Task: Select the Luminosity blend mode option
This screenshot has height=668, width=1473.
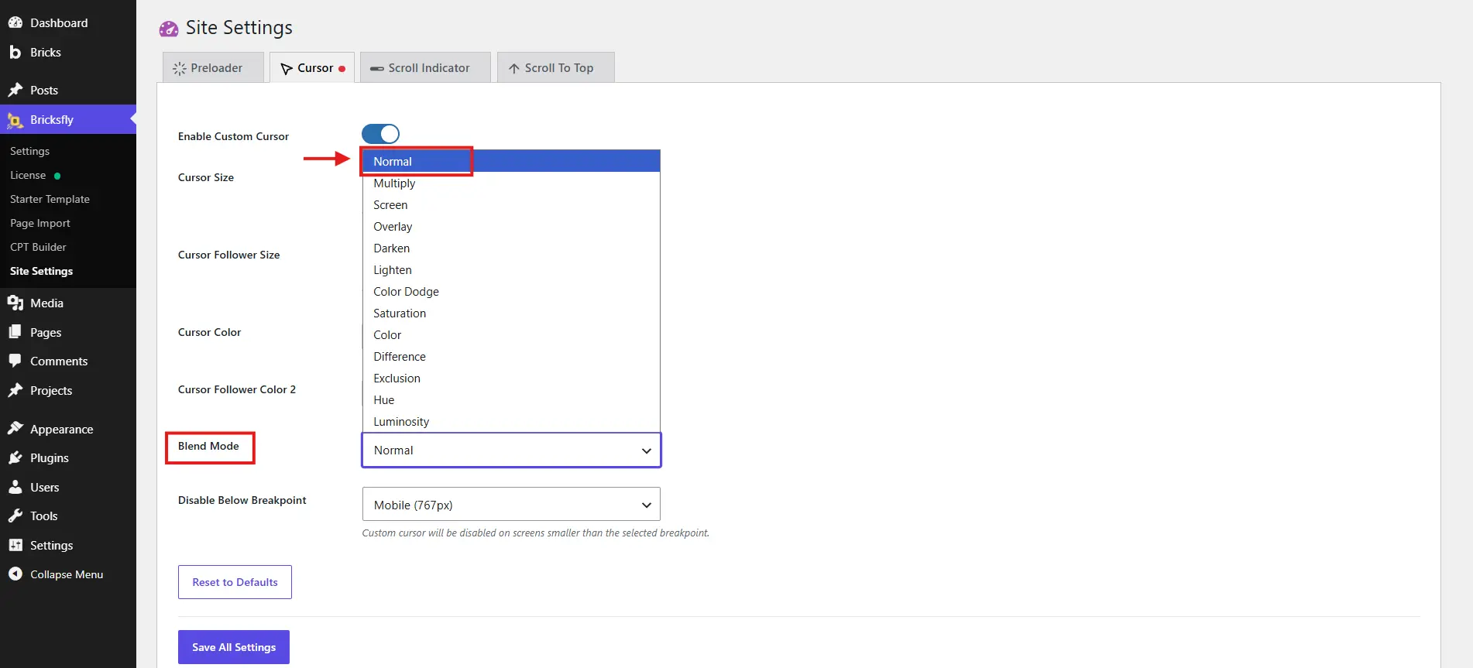Action: point(511,421)
